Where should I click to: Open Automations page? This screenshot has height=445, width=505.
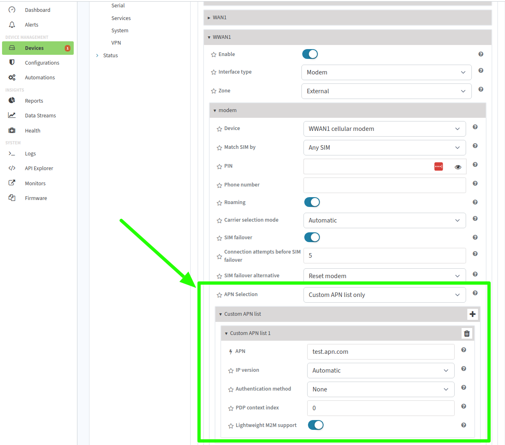[40, 77]
